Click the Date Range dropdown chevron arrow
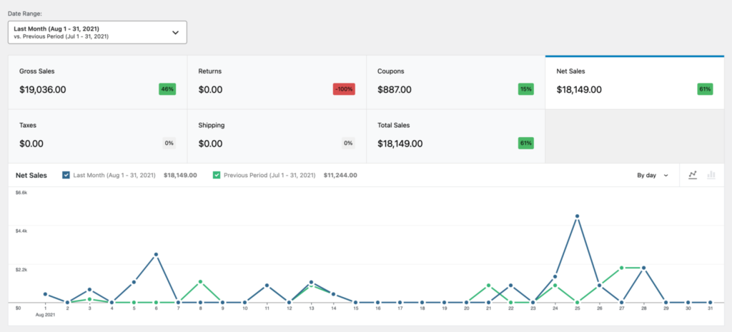The image size is (732, 332). [176, 32]
